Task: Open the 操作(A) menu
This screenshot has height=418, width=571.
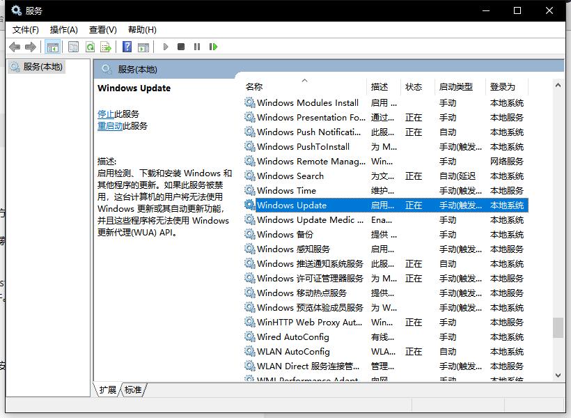Action: pyautogui.click(x=64, y=29)
